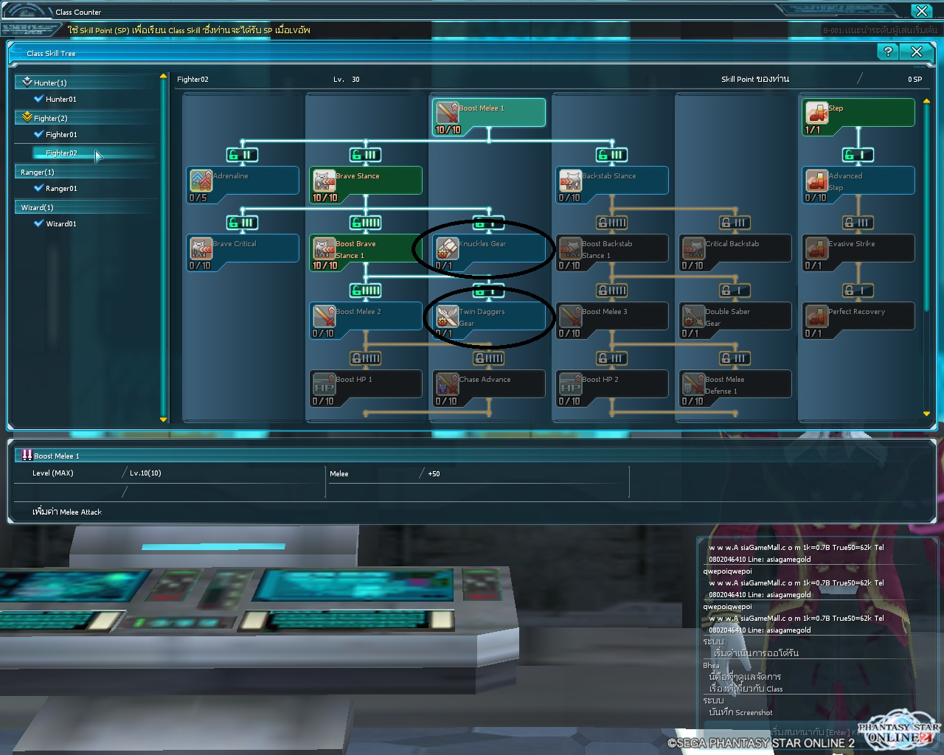Click the skill tree vertical scrollbar

click(927, 207)
